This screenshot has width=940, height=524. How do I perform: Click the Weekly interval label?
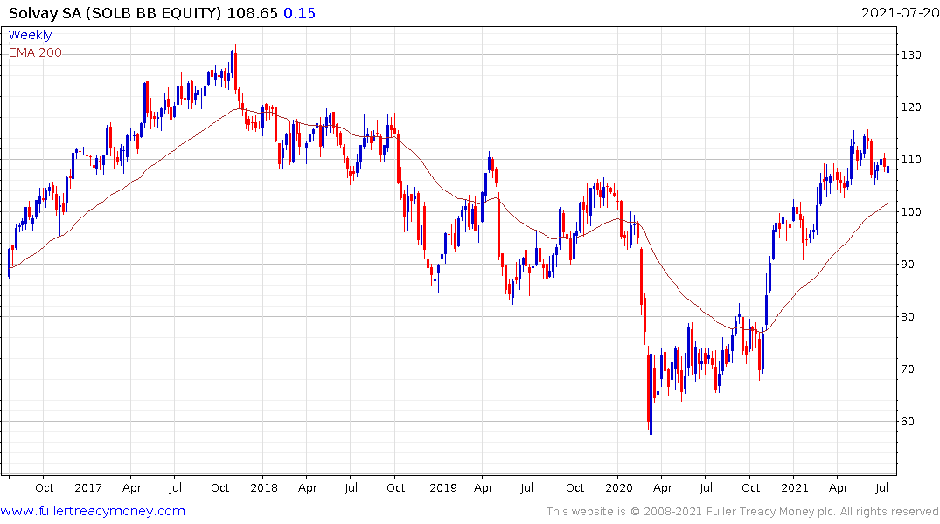point(30,35)
